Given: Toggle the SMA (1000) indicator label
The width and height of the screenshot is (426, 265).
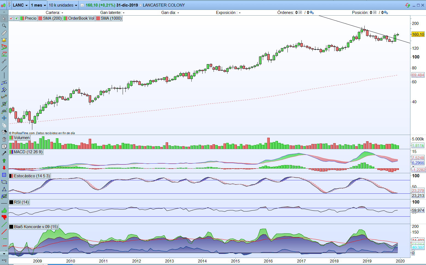Looking at the screenshot, I should [109, 18].
